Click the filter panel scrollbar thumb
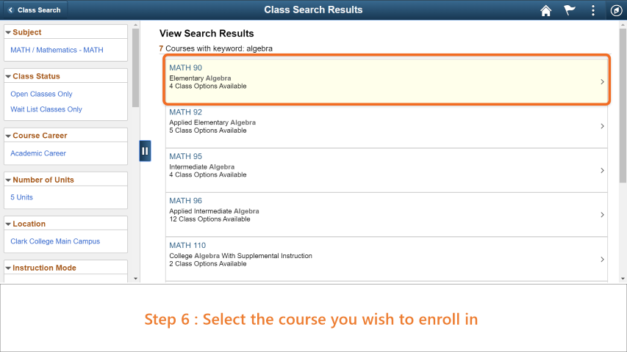 tap(135, 68)
